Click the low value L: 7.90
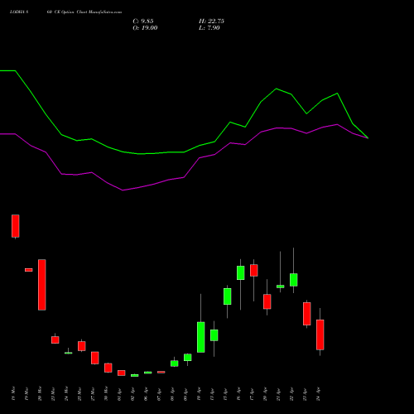This screenshot has height=414, width=414. click(209, 28)
